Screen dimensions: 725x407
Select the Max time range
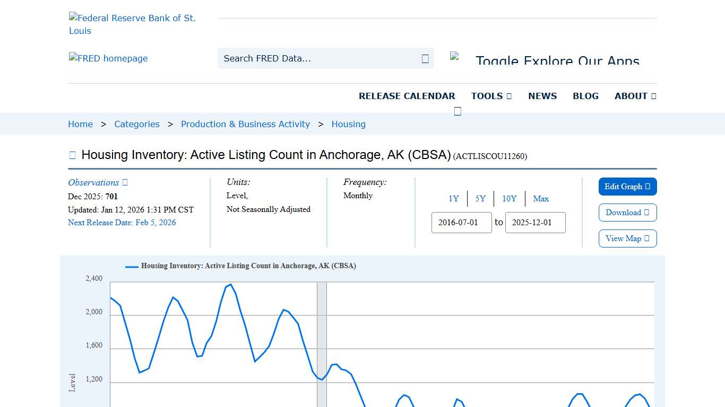click(541, 199)
